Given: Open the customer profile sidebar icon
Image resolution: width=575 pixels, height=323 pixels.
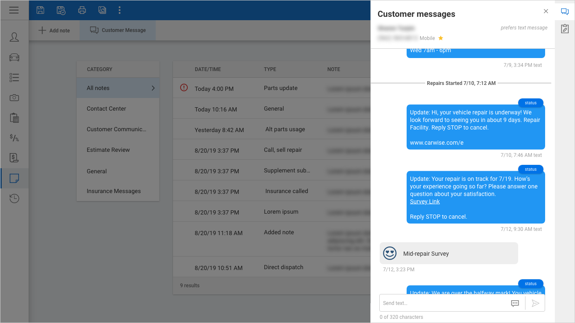Looking at the screenshot, I should (x=14, y=37).
